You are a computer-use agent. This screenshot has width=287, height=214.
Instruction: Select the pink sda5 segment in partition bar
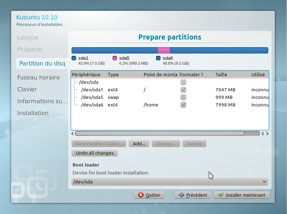tap(164, 50)
